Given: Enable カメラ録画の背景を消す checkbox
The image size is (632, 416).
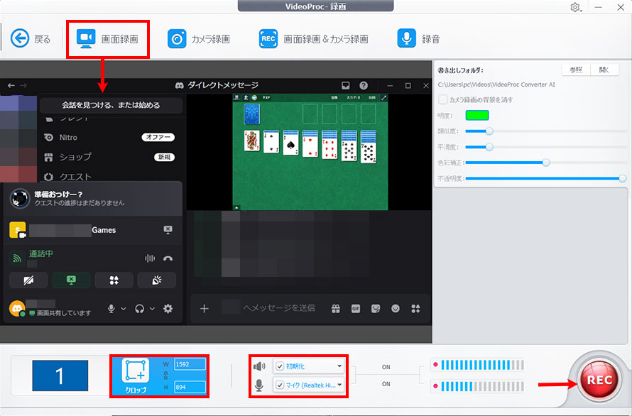Looking at the screenshot, I should tap(443, 99).
